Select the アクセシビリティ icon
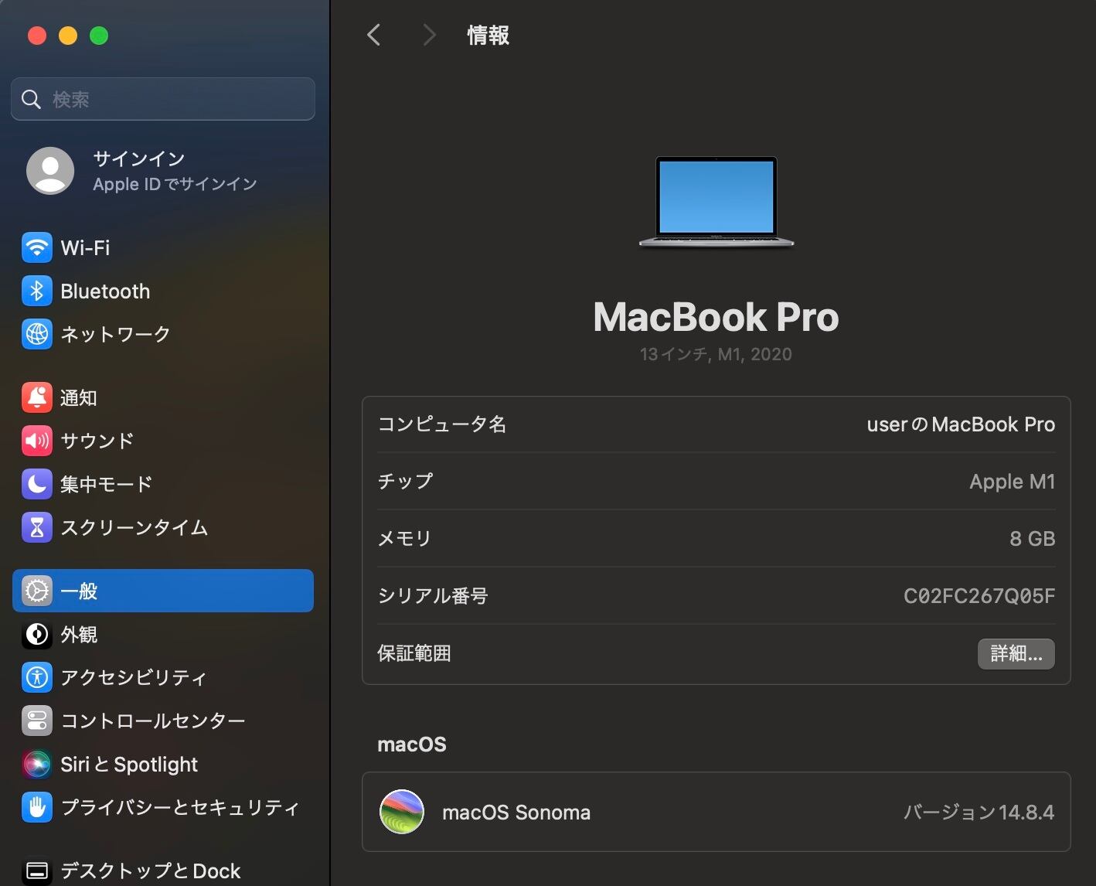 click(37, 677)
